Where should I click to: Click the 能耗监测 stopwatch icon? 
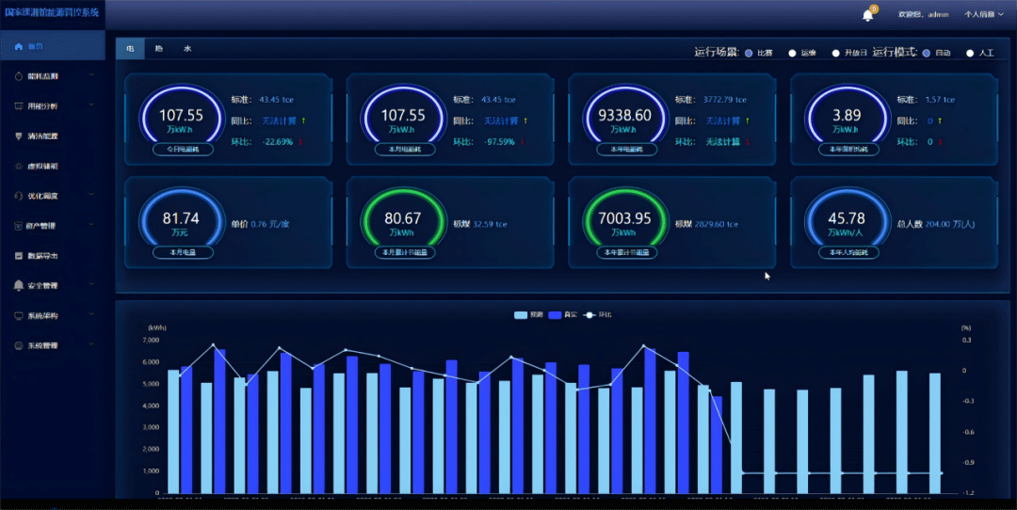click(19, 76)
